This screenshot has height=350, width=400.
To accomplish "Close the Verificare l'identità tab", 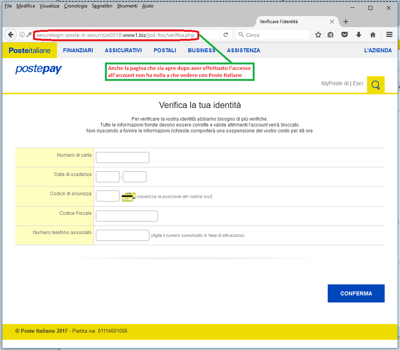I will click(332, 22).
